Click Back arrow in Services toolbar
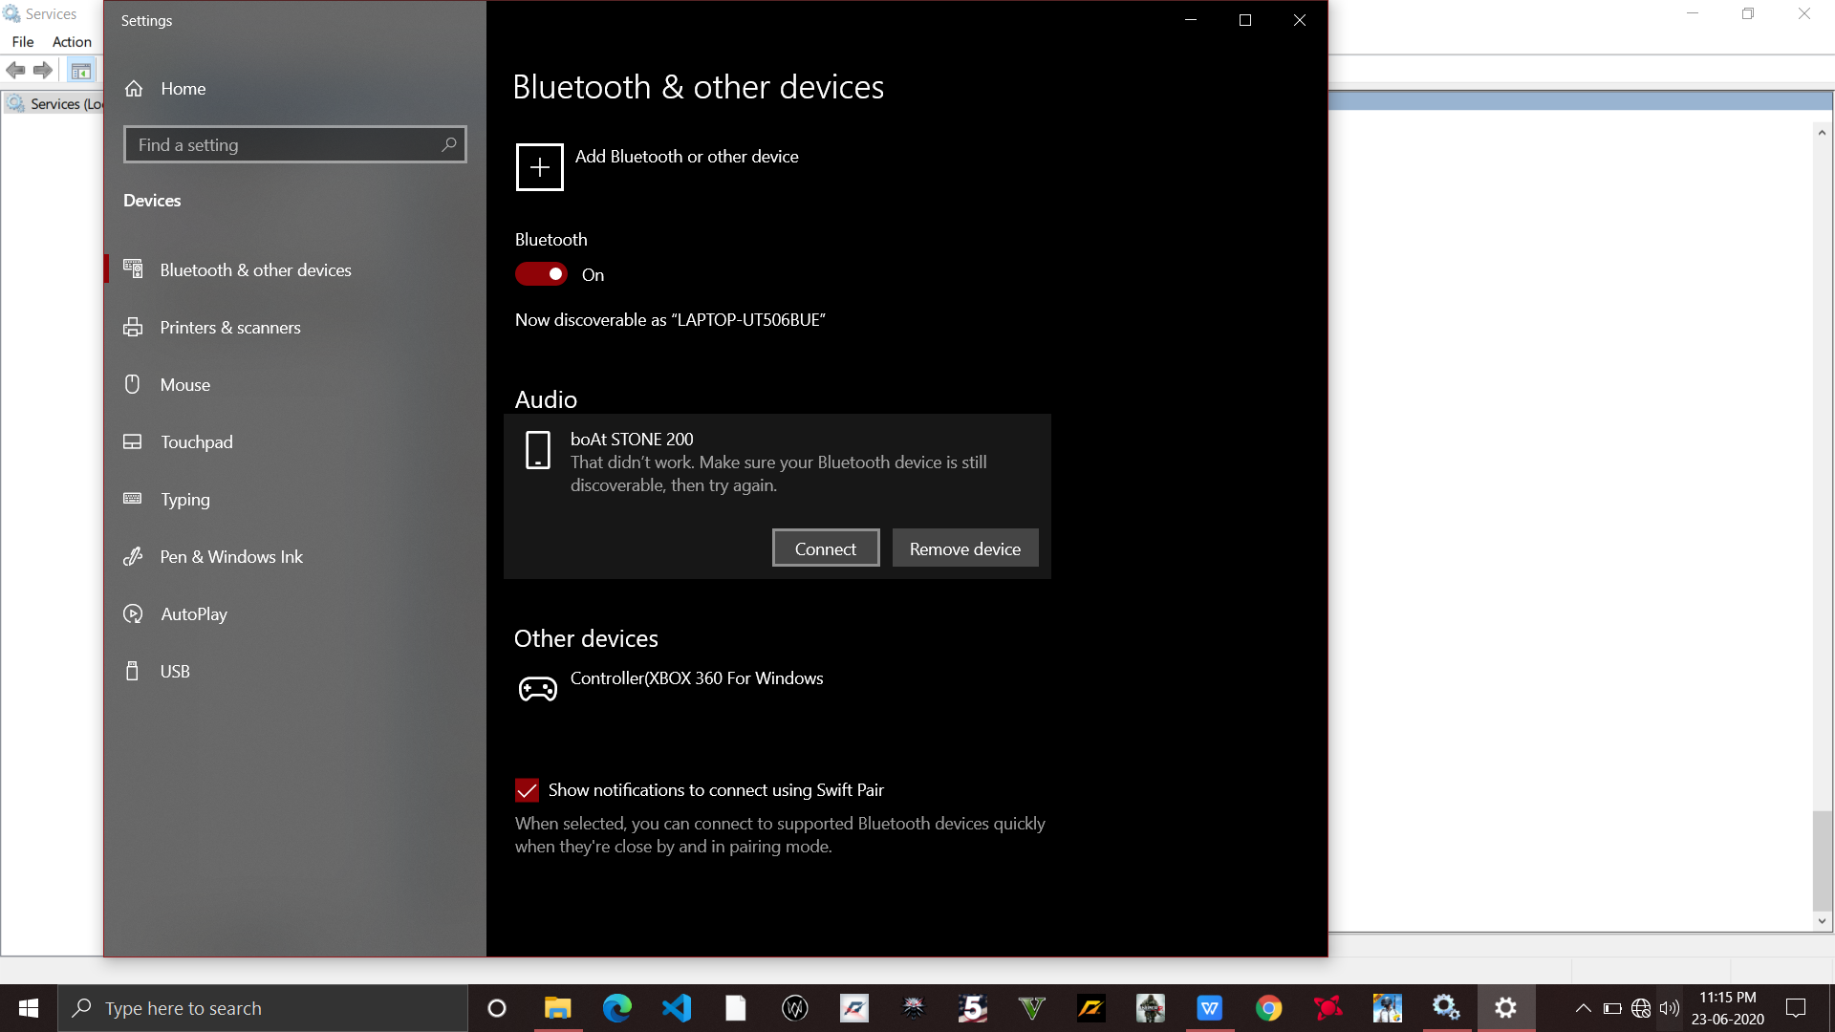Screen dimensions: 1835x1032 (x=15, y=70)
